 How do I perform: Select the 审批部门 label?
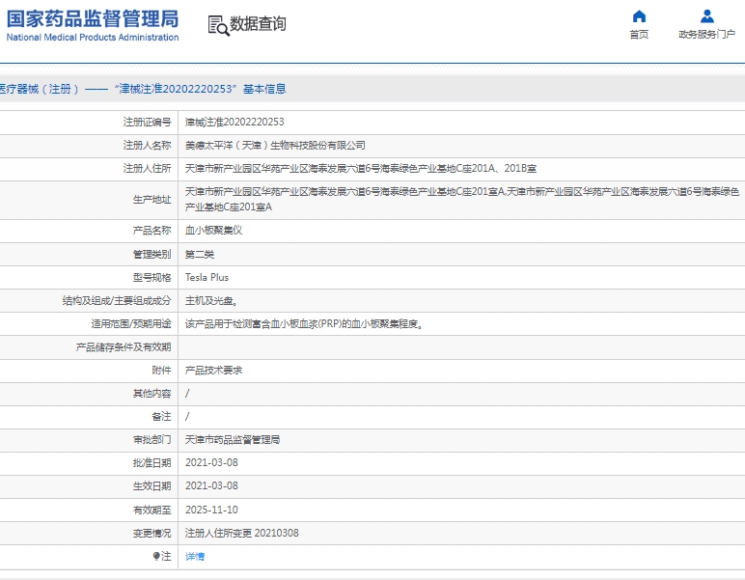click(152, 440)
